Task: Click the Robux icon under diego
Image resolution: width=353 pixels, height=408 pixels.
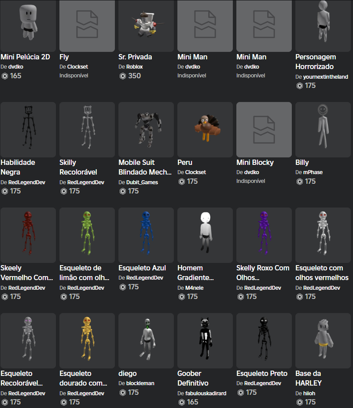Action: pyautogui.click(x=123, y=392)
